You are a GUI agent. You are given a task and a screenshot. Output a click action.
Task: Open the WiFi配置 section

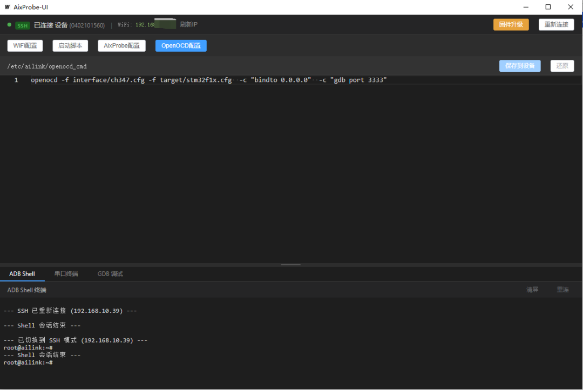coord(25,46)
